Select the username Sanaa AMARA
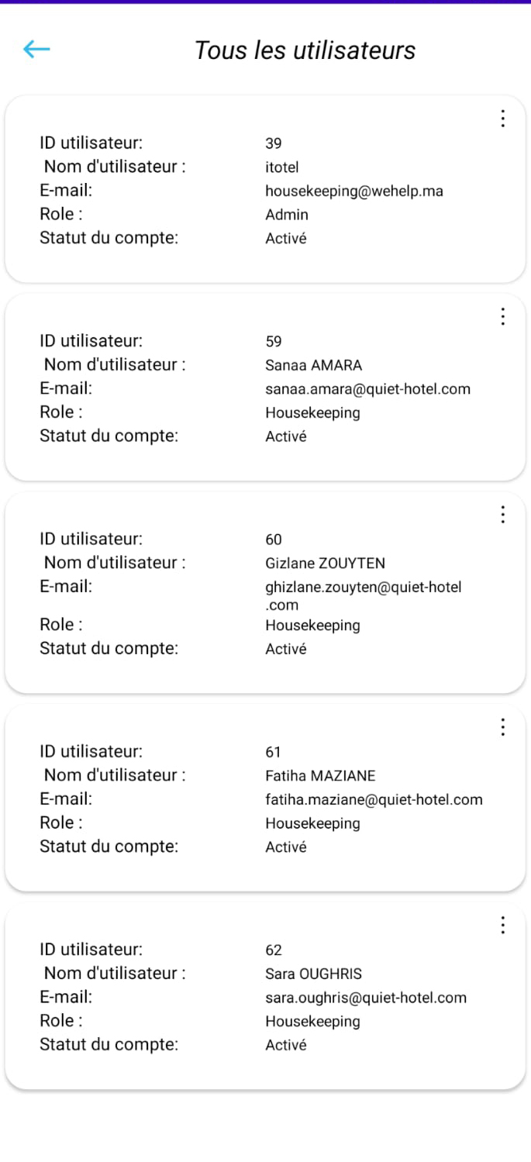This screenshot has height=1162, width=531. click(313, 365)
